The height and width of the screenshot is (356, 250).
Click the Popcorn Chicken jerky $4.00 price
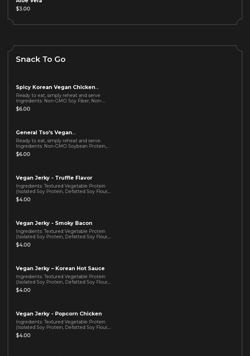(23, 335)
